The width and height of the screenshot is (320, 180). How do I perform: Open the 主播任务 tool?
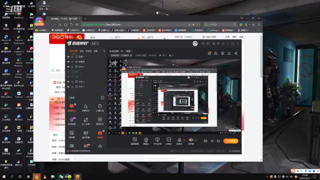point(100,108)
